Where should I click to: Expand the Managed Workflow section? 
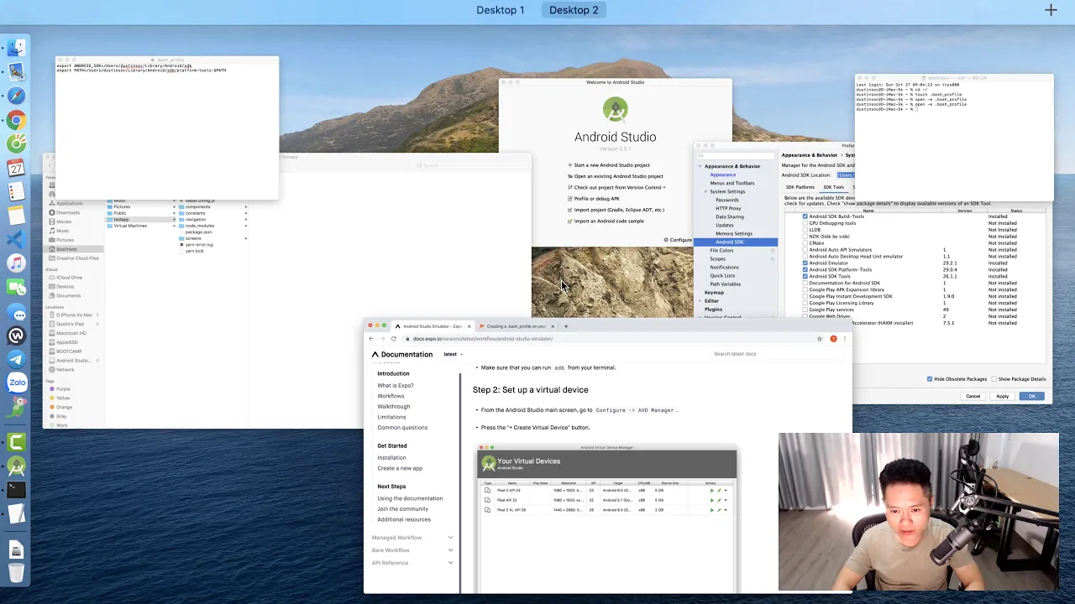(413, 538)
